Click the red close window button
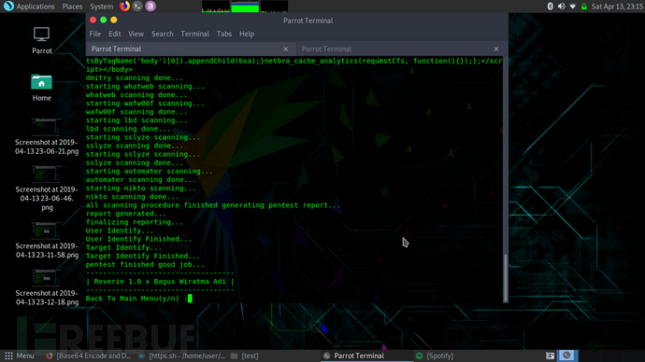 [x=93, y=20]
